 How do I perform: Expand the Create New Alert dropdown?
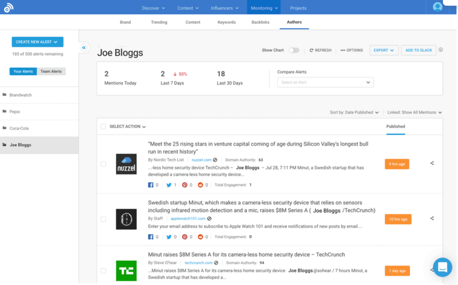pyautogui.click(x=38, y=42)
